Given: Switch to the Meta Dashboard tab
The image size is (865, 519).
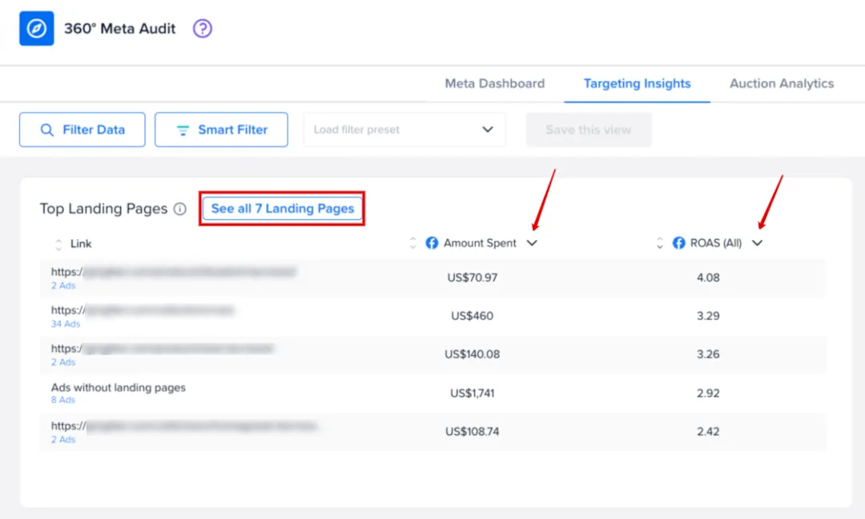Looking at the screenshot, I should click(494, 83).
